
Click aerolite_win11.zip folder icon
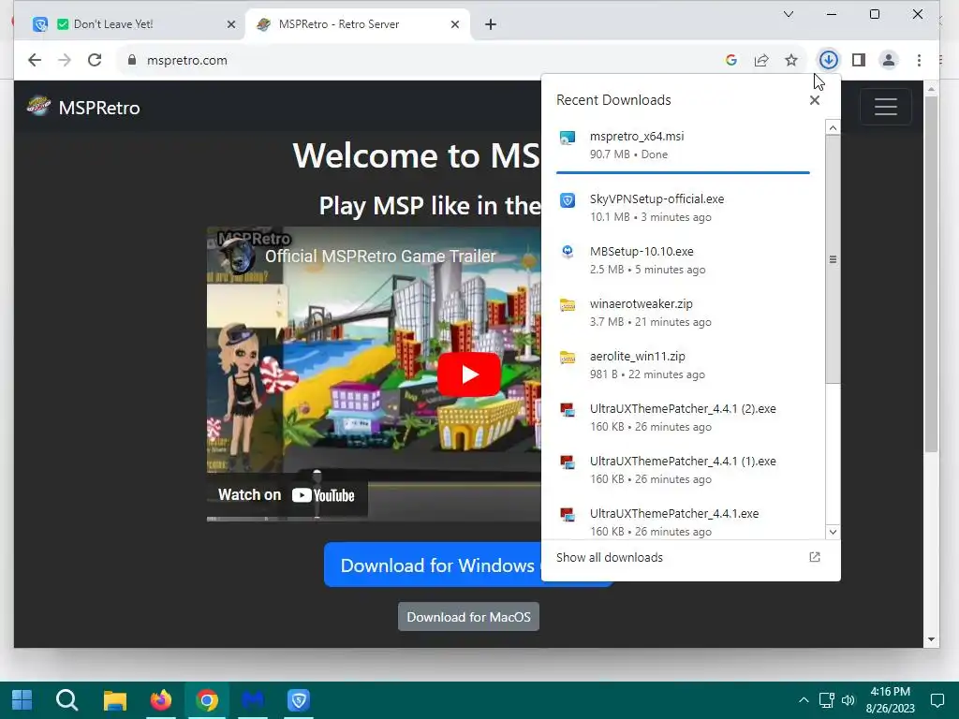(x=568, y=358)
